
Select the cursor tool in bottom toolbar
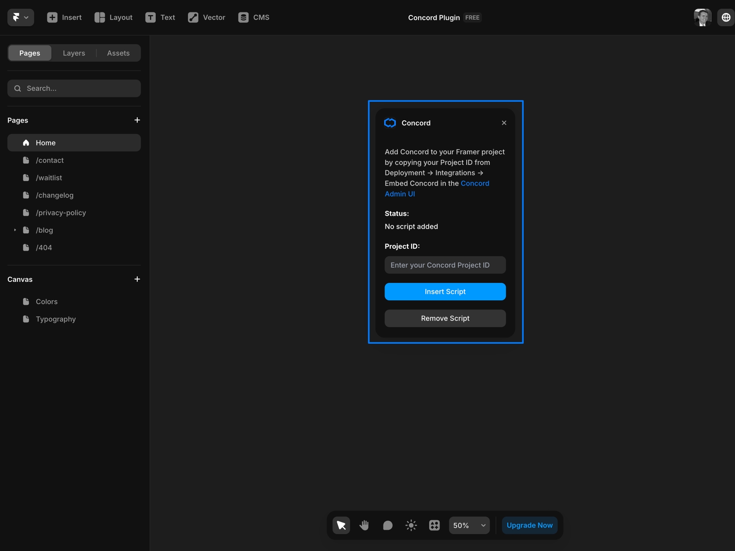point(341,525)
